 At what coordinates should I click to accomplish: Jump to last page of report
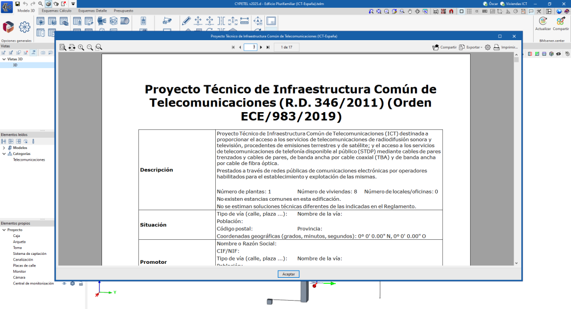[268, 47]
